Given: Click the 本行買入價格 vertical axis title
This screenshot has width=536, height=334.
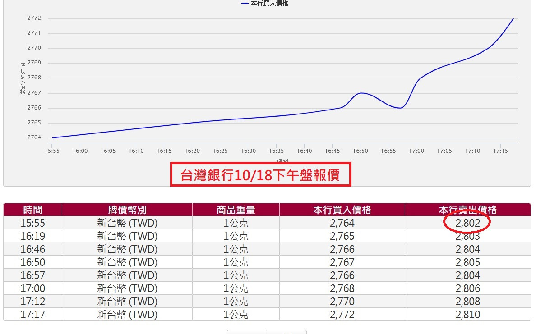Looking at the screenshot, I should 23,78.
